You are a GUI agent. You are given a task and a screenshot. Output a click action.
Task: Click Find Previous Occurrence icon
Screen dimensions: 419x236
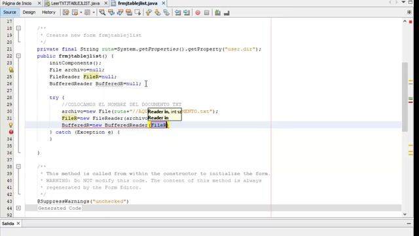(111, 12)
